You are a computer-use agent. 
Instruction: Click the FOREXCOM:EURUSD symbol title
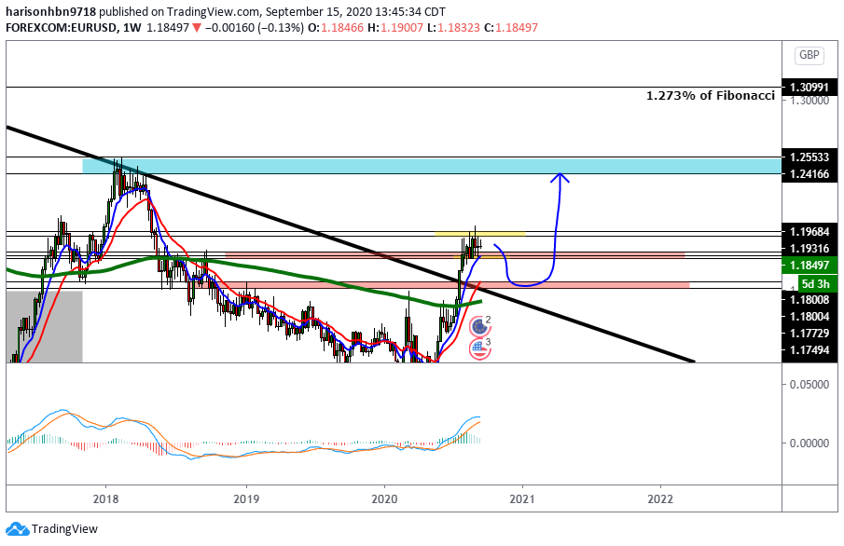coord(62,27)
